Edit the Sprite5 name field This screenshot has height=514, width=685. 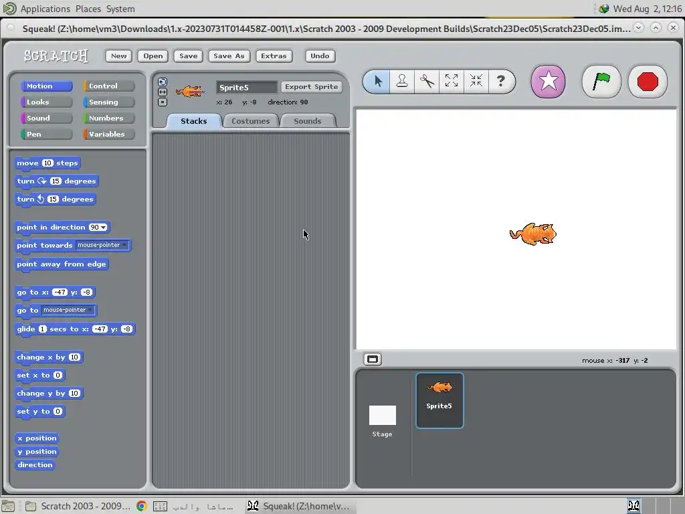click(x=247, y=88)
